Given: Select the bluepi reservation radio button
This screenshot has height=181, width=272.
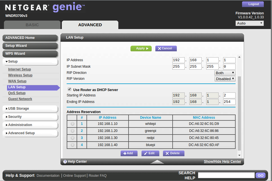Looking at the screenshot, I should (73, 145).
